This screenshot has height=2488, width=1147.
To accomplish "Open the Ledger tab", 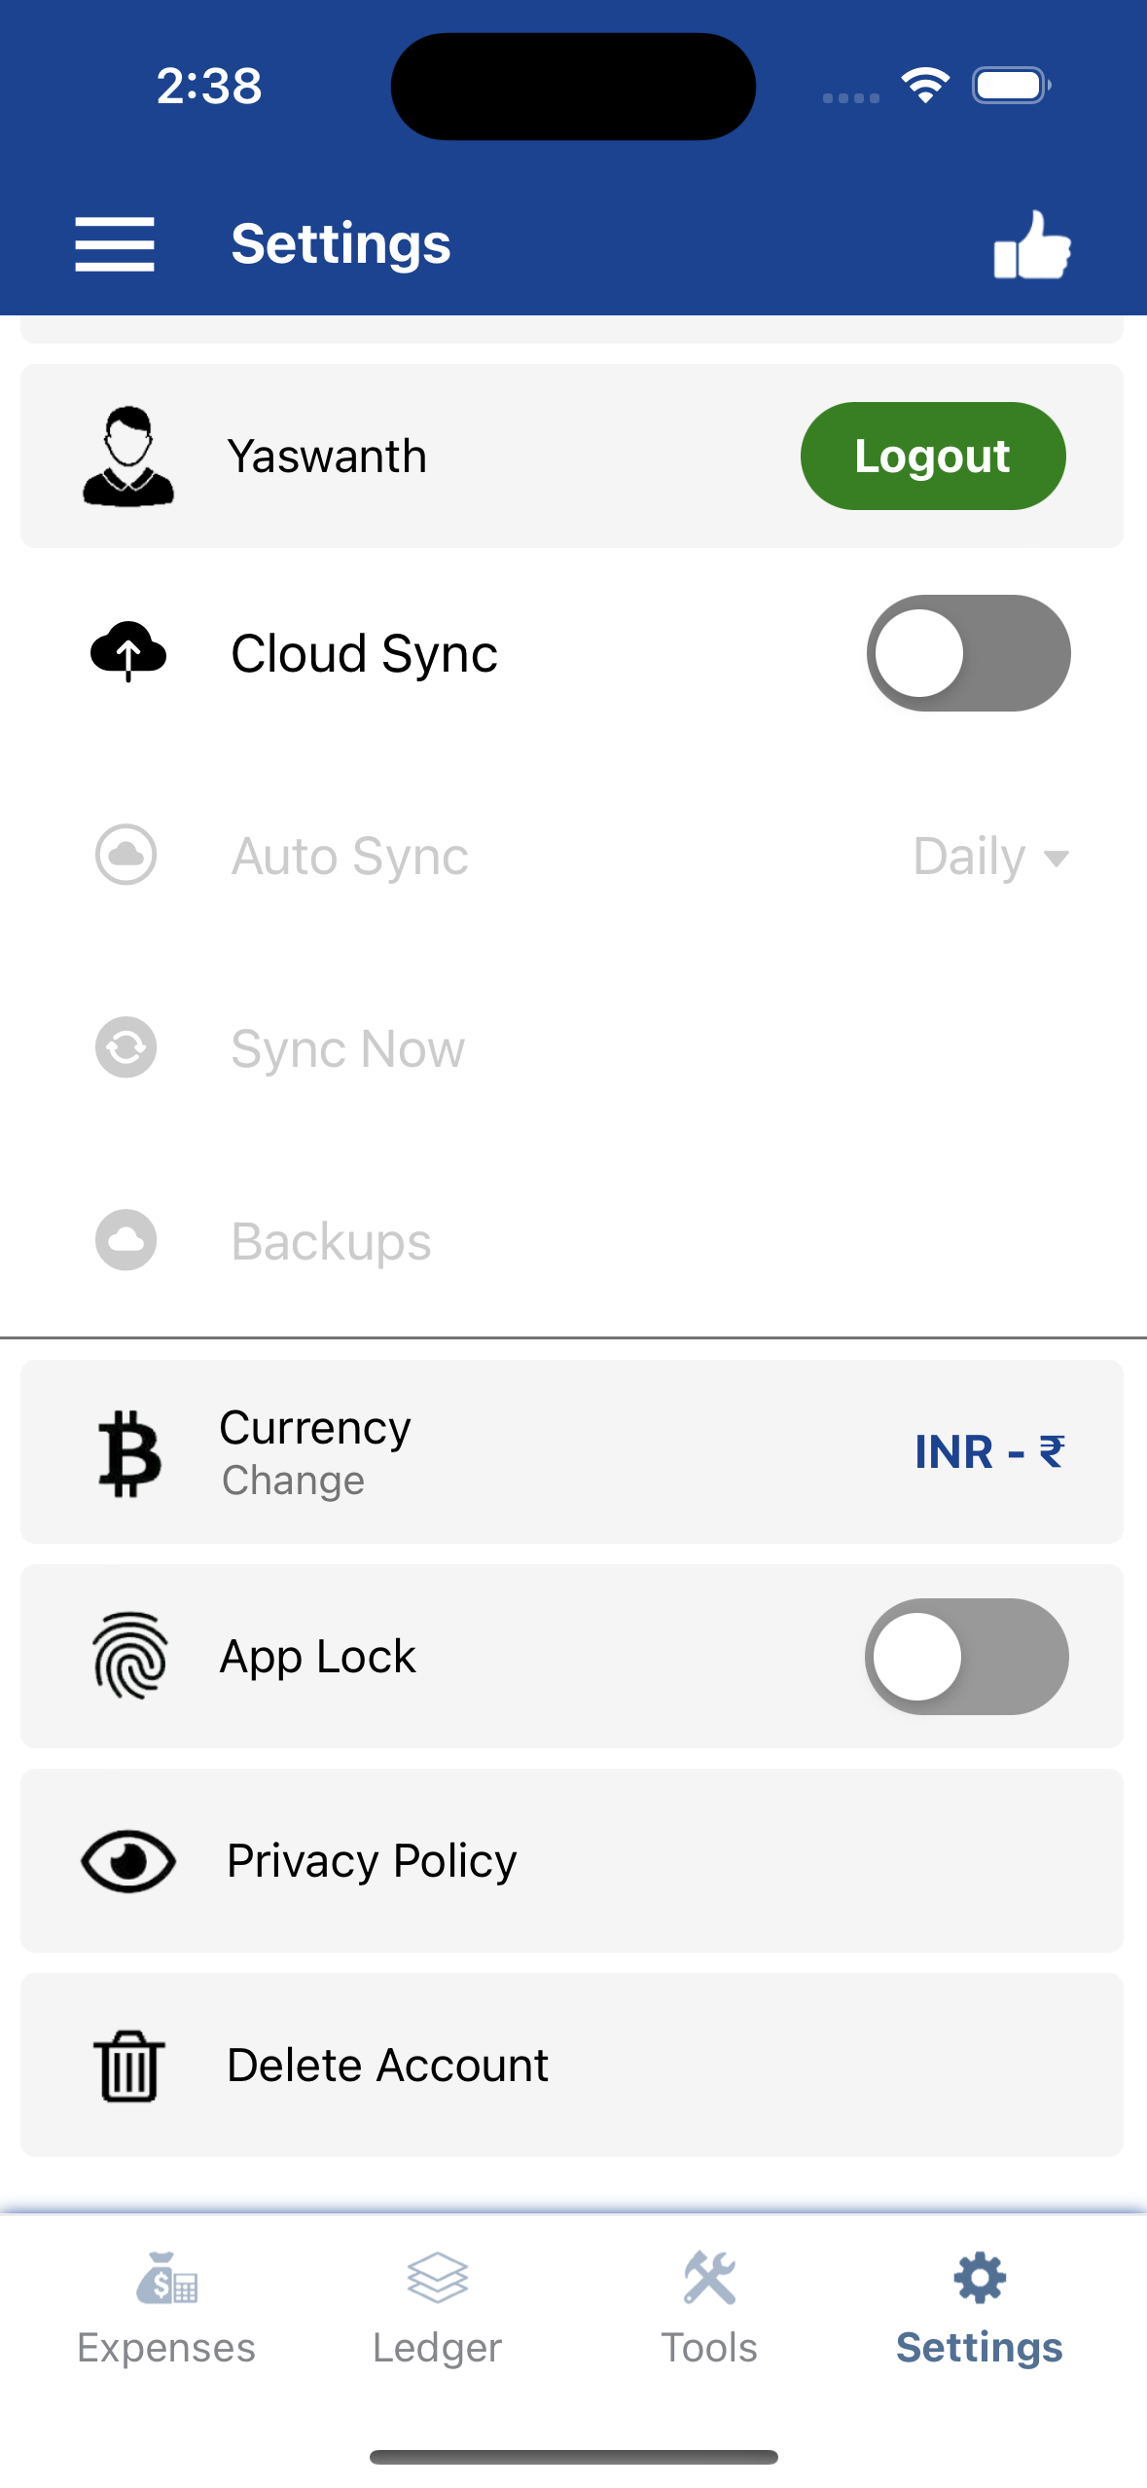I will pos(438,2307).
